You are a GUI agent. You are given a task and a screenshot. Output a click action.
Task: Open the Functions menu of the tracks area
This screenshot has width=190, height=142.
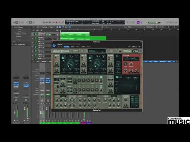(44, 27)
